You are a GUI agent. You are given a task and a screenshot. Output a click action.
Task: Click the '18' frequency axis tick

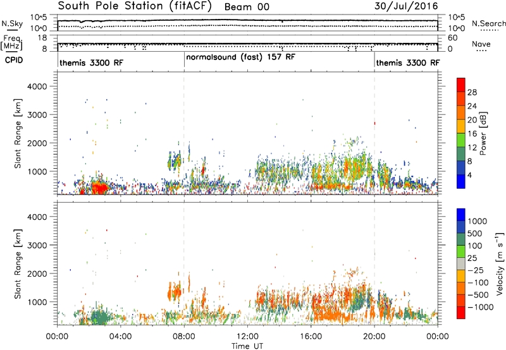pyautogui.click(x=43, y=38)
